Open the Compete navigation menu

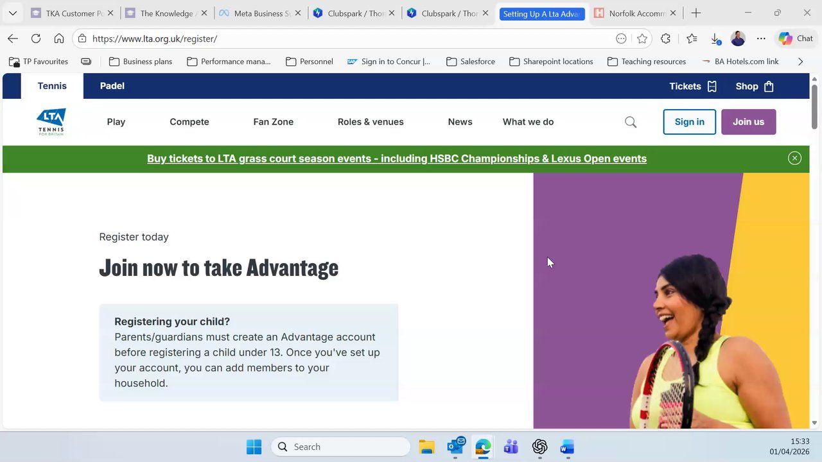click(x=189, y=122)
